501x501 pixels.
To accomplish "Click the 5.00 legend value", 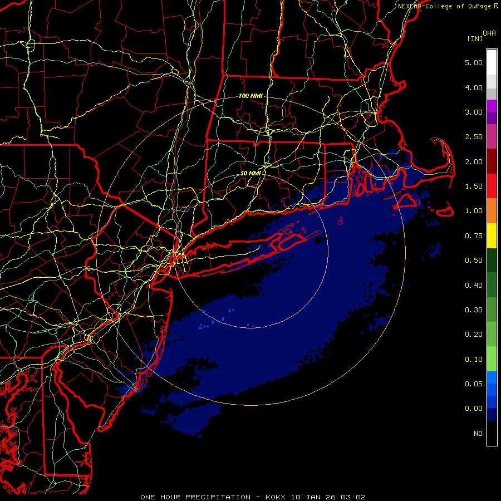I will coord(474,62).
